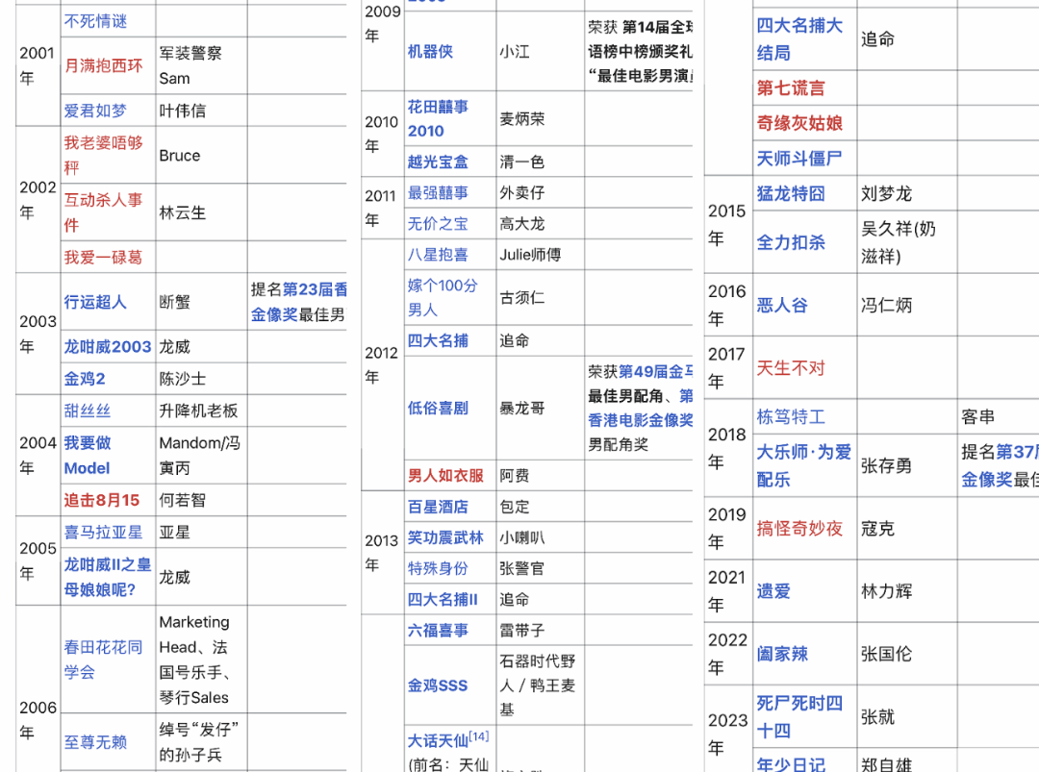This screenshot has width=1039, height=772.
Task: Open red link 我老婆唔够秤
Action: coord(103,155)
